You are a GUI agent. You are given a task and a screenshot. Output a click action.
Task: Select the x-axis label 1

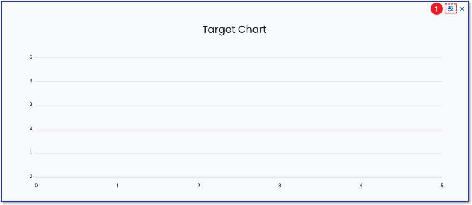pos(117,186)
